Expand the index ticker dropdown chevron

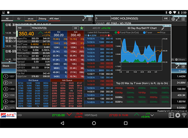(x=152, y=115)
